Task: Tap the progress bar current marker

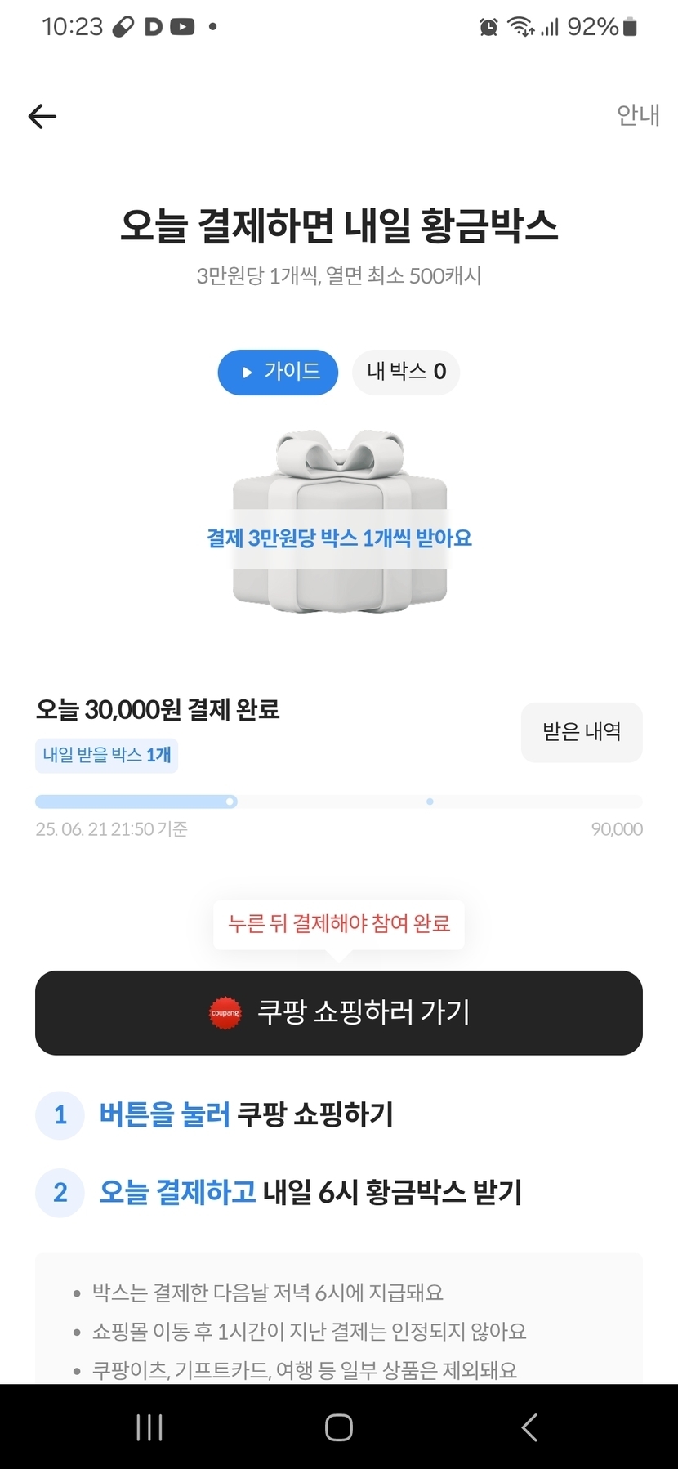Action: point(231,801)
